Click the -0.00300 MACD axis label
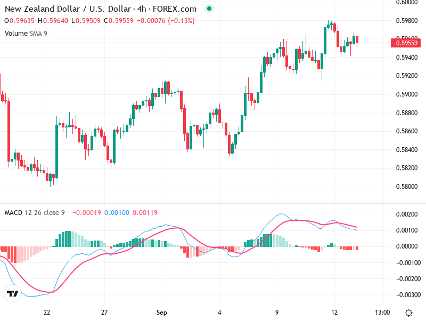Image resolution: width=426 pixels, height=320 pixels. click(x=408, y=295)
